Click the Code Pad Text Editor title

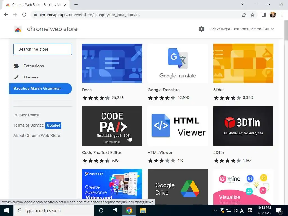pyautogui.click(x=102, y=152)
